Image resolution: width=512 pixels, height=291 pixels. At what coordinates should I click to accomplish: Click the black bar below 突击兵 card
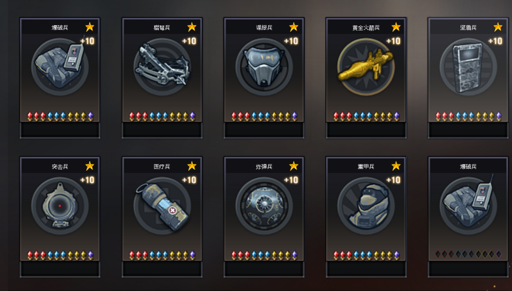point(60,269)
